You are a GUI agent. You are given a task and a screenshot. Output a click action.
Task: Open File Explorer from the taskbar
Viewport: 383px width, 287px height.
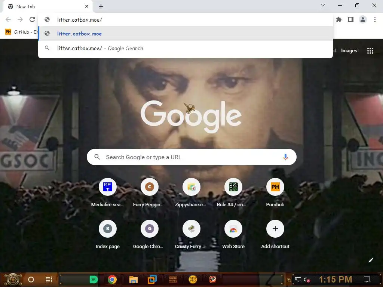point(134,280)
